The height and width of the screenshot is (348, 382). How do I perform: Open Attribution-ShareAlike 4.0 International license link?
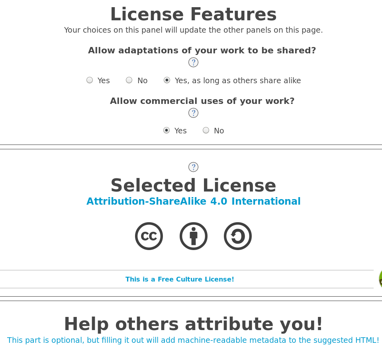tap(194, 201)
